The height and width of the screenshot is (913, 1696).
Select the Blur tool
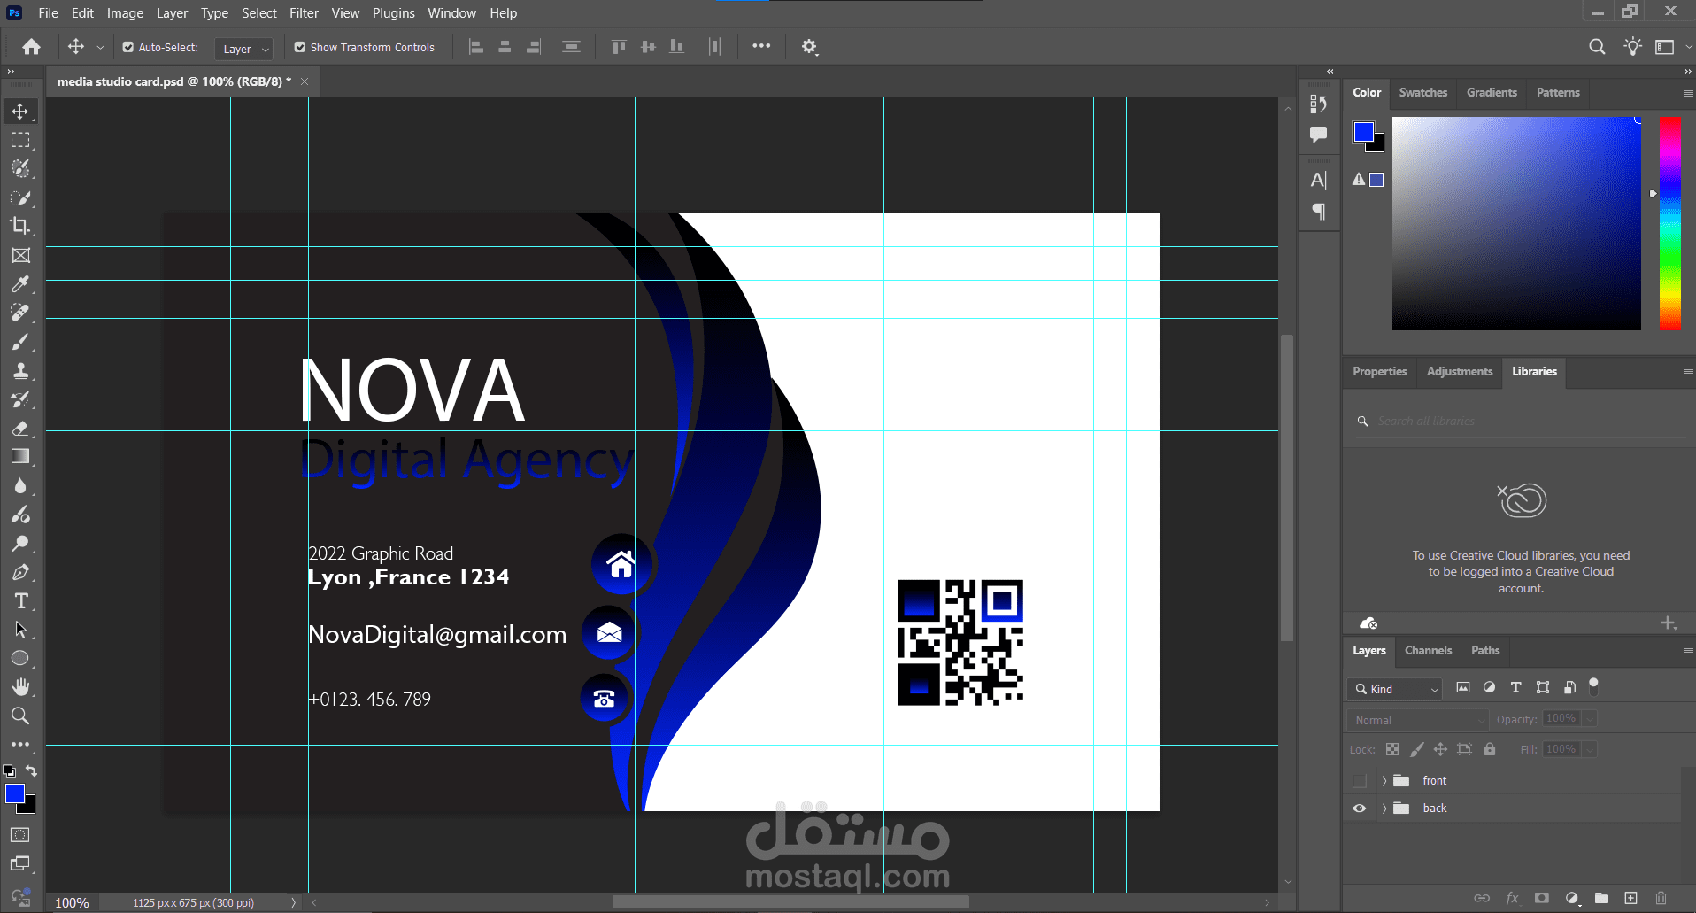tap(20, 486)
